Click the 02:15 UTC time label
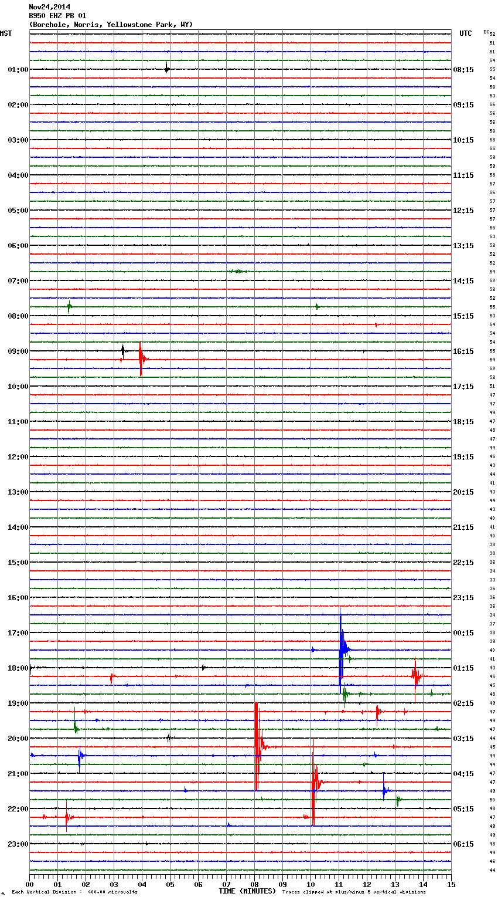 click(463, 703)
